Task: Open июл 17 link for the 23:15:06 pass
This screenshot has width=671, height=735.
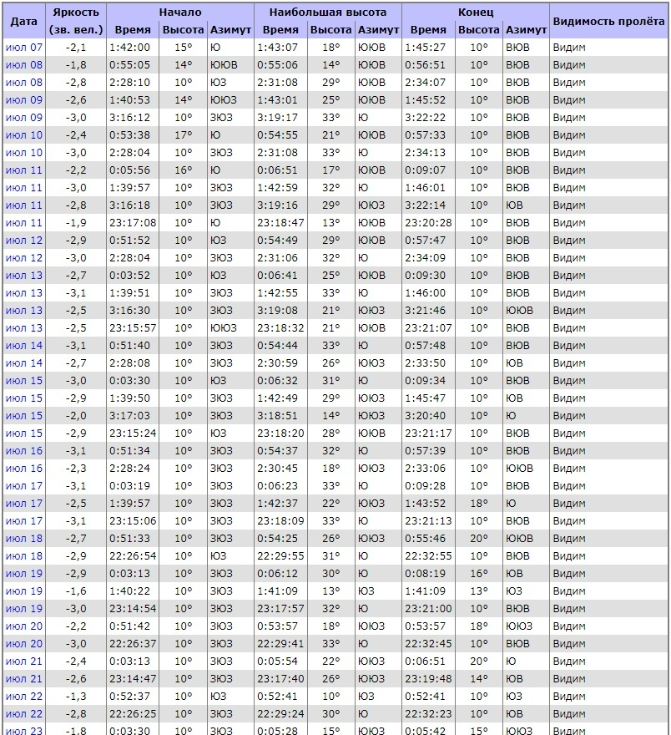Action: tap(24, 521)
